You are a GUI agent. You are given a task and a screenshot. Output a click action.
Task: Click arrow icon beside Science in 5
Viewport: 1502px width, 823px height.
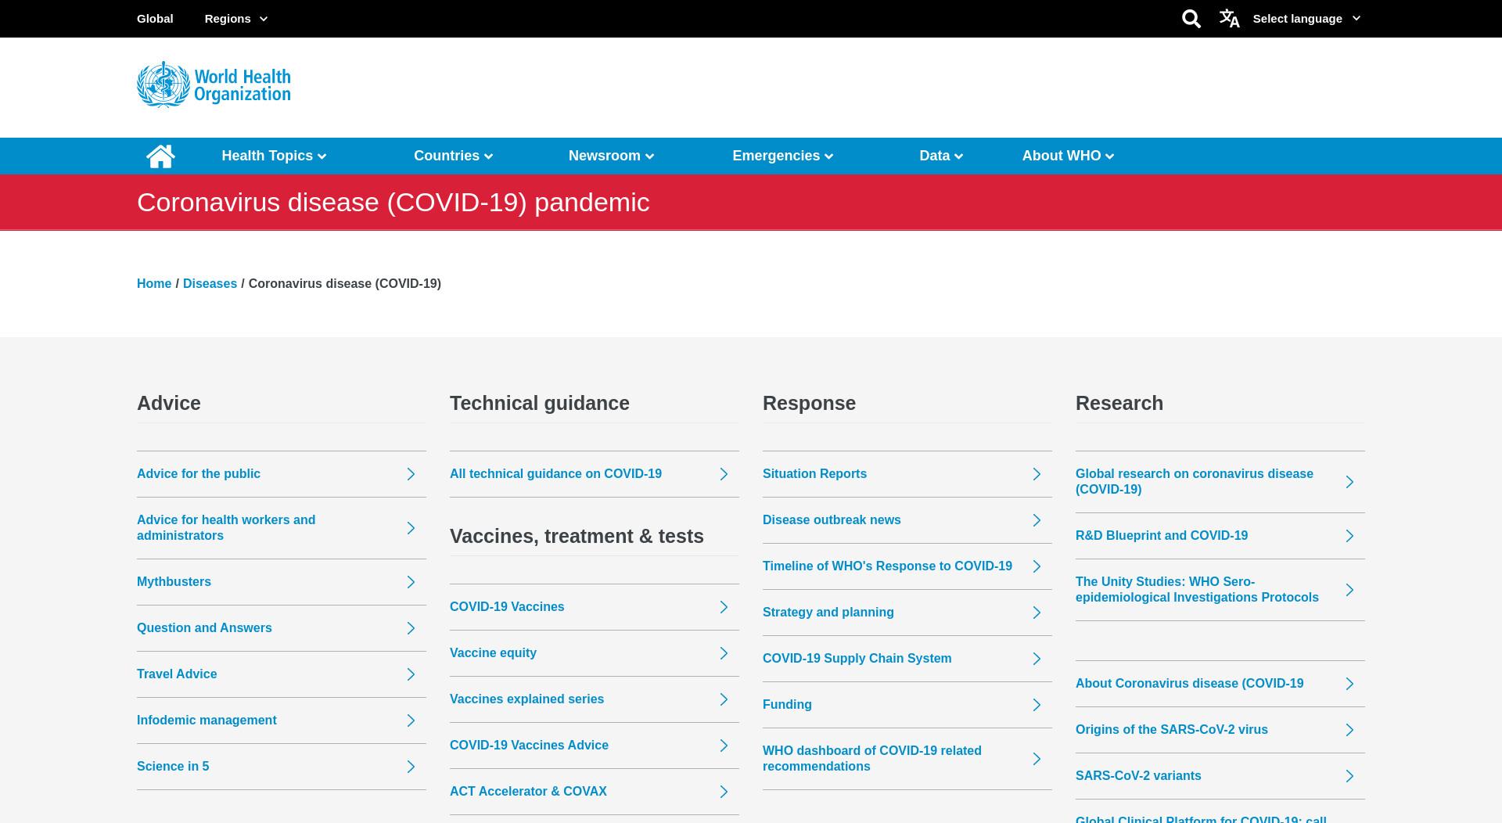click(x=411, y=767)
